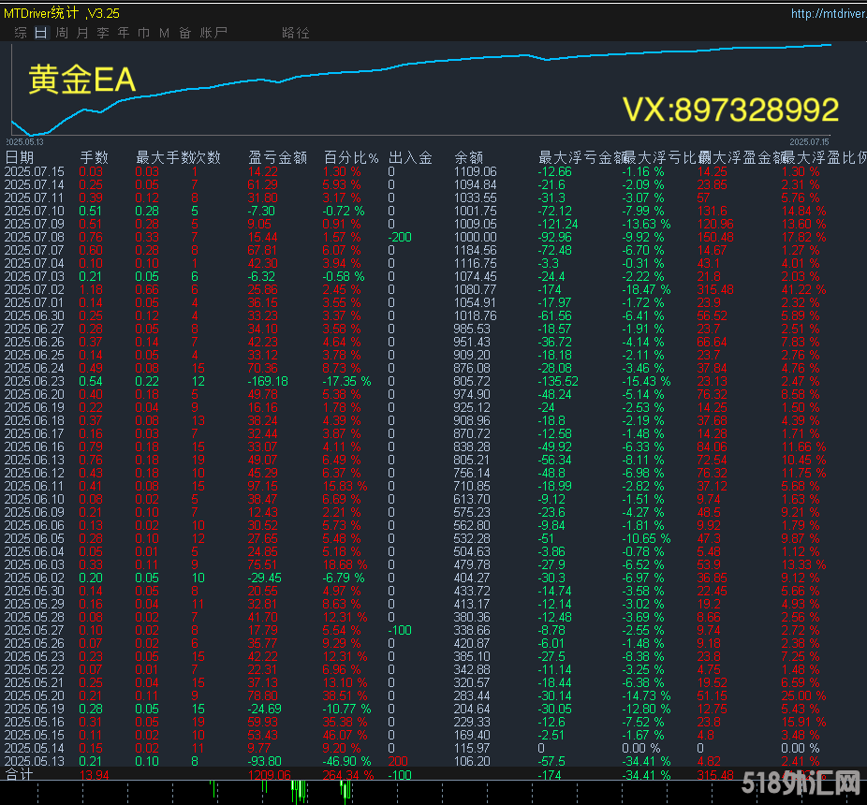
Task: Select the 2025.07.15 date row
Action: (35, 171)
